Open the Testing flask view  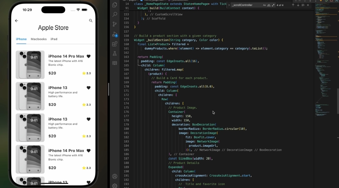(115, 53)
